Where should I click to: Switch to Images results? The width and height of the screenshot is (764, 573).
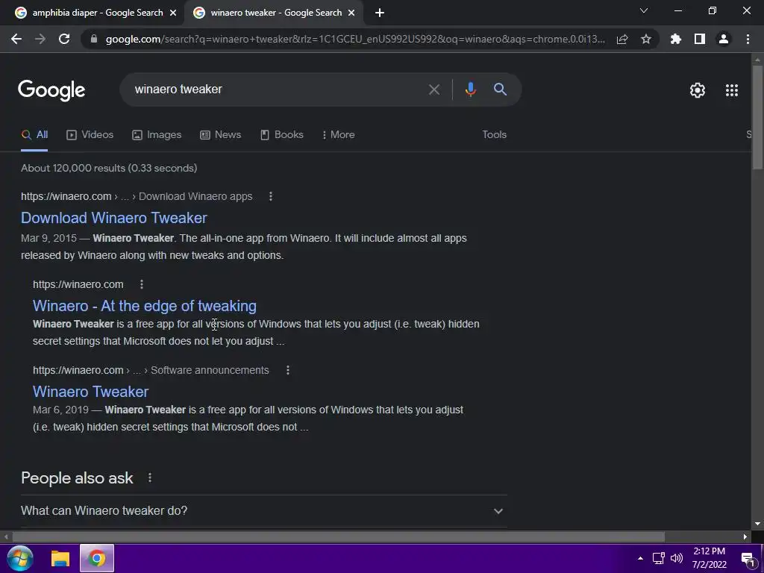click(x=157, y=134)
